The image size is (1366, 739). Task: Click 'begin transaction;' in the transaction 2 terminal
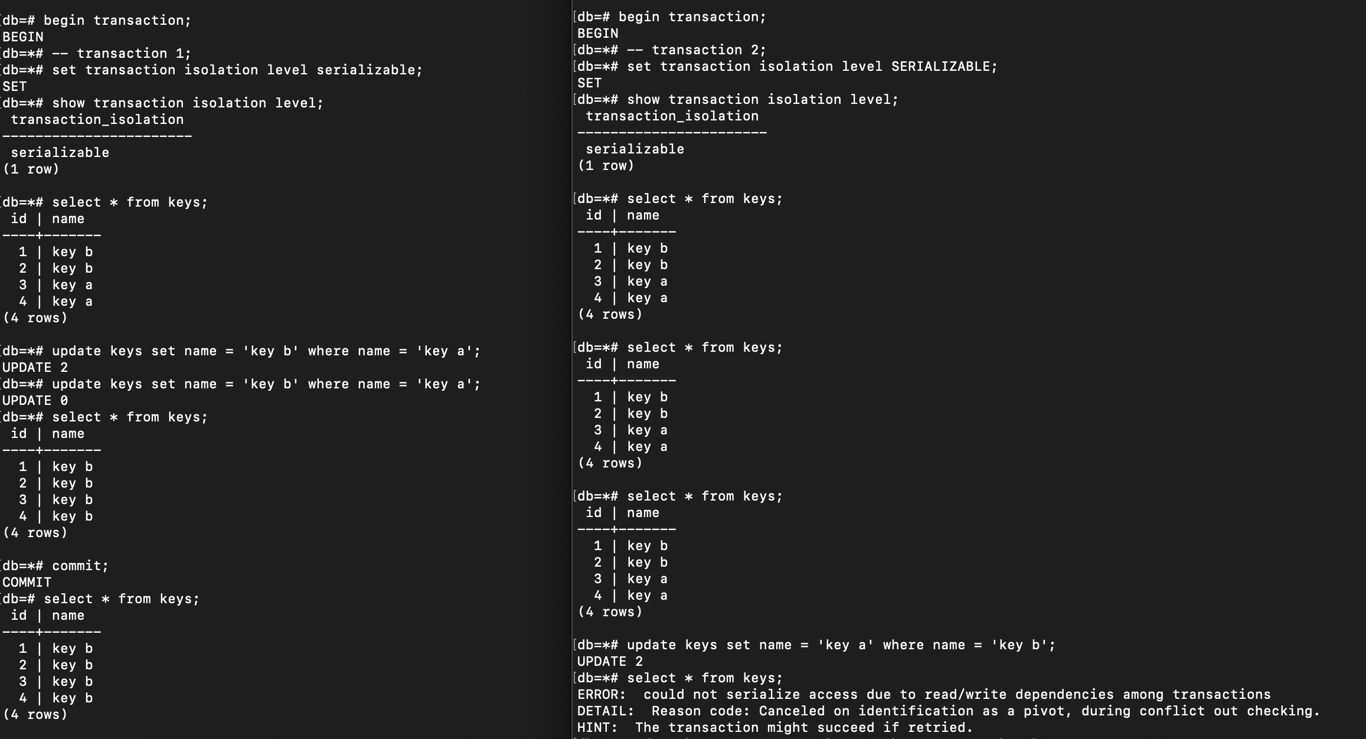click(692, 17)
